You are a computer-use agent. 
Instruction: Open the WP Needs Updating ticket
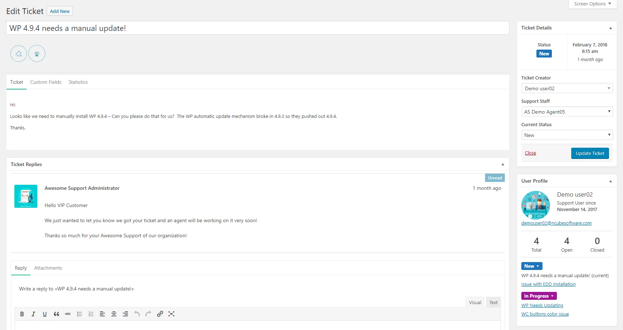pyautogui.click(x=542, y=306)
